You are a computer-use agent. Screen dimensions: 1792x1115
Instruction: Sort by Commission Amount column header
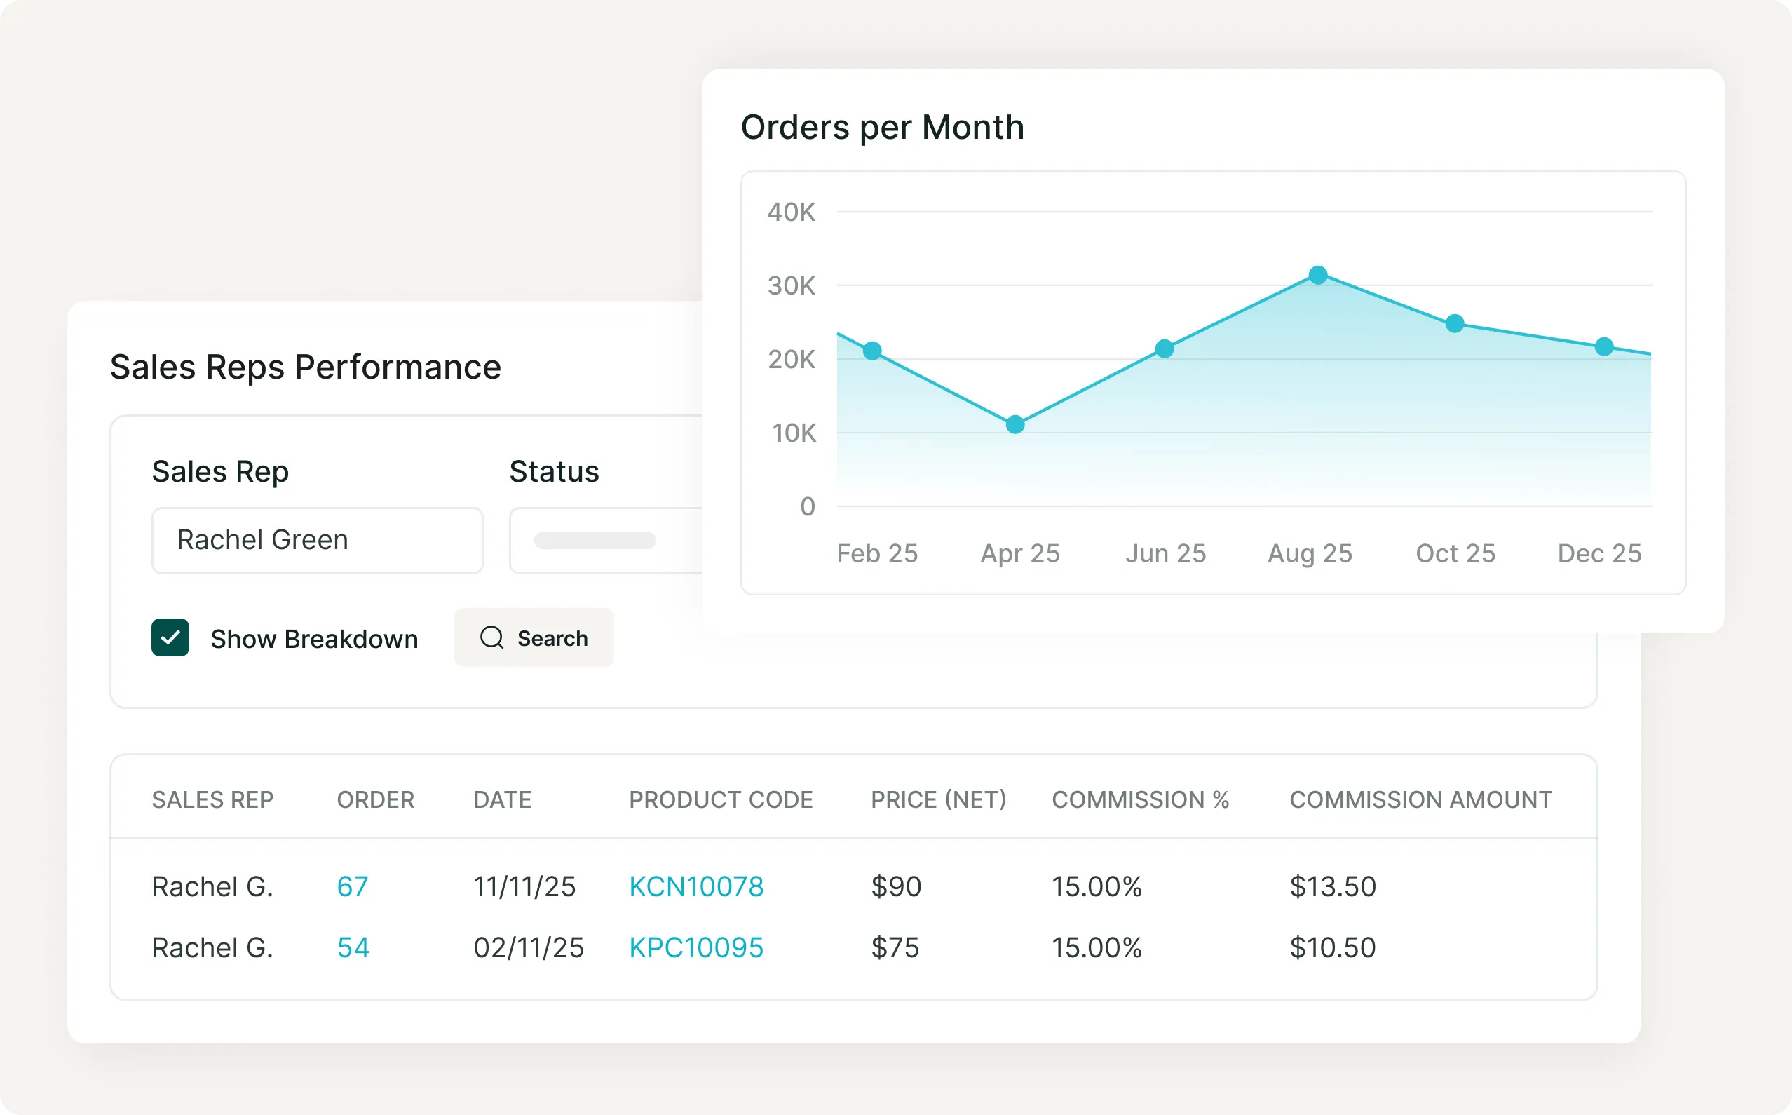[x=1420, y=799]
